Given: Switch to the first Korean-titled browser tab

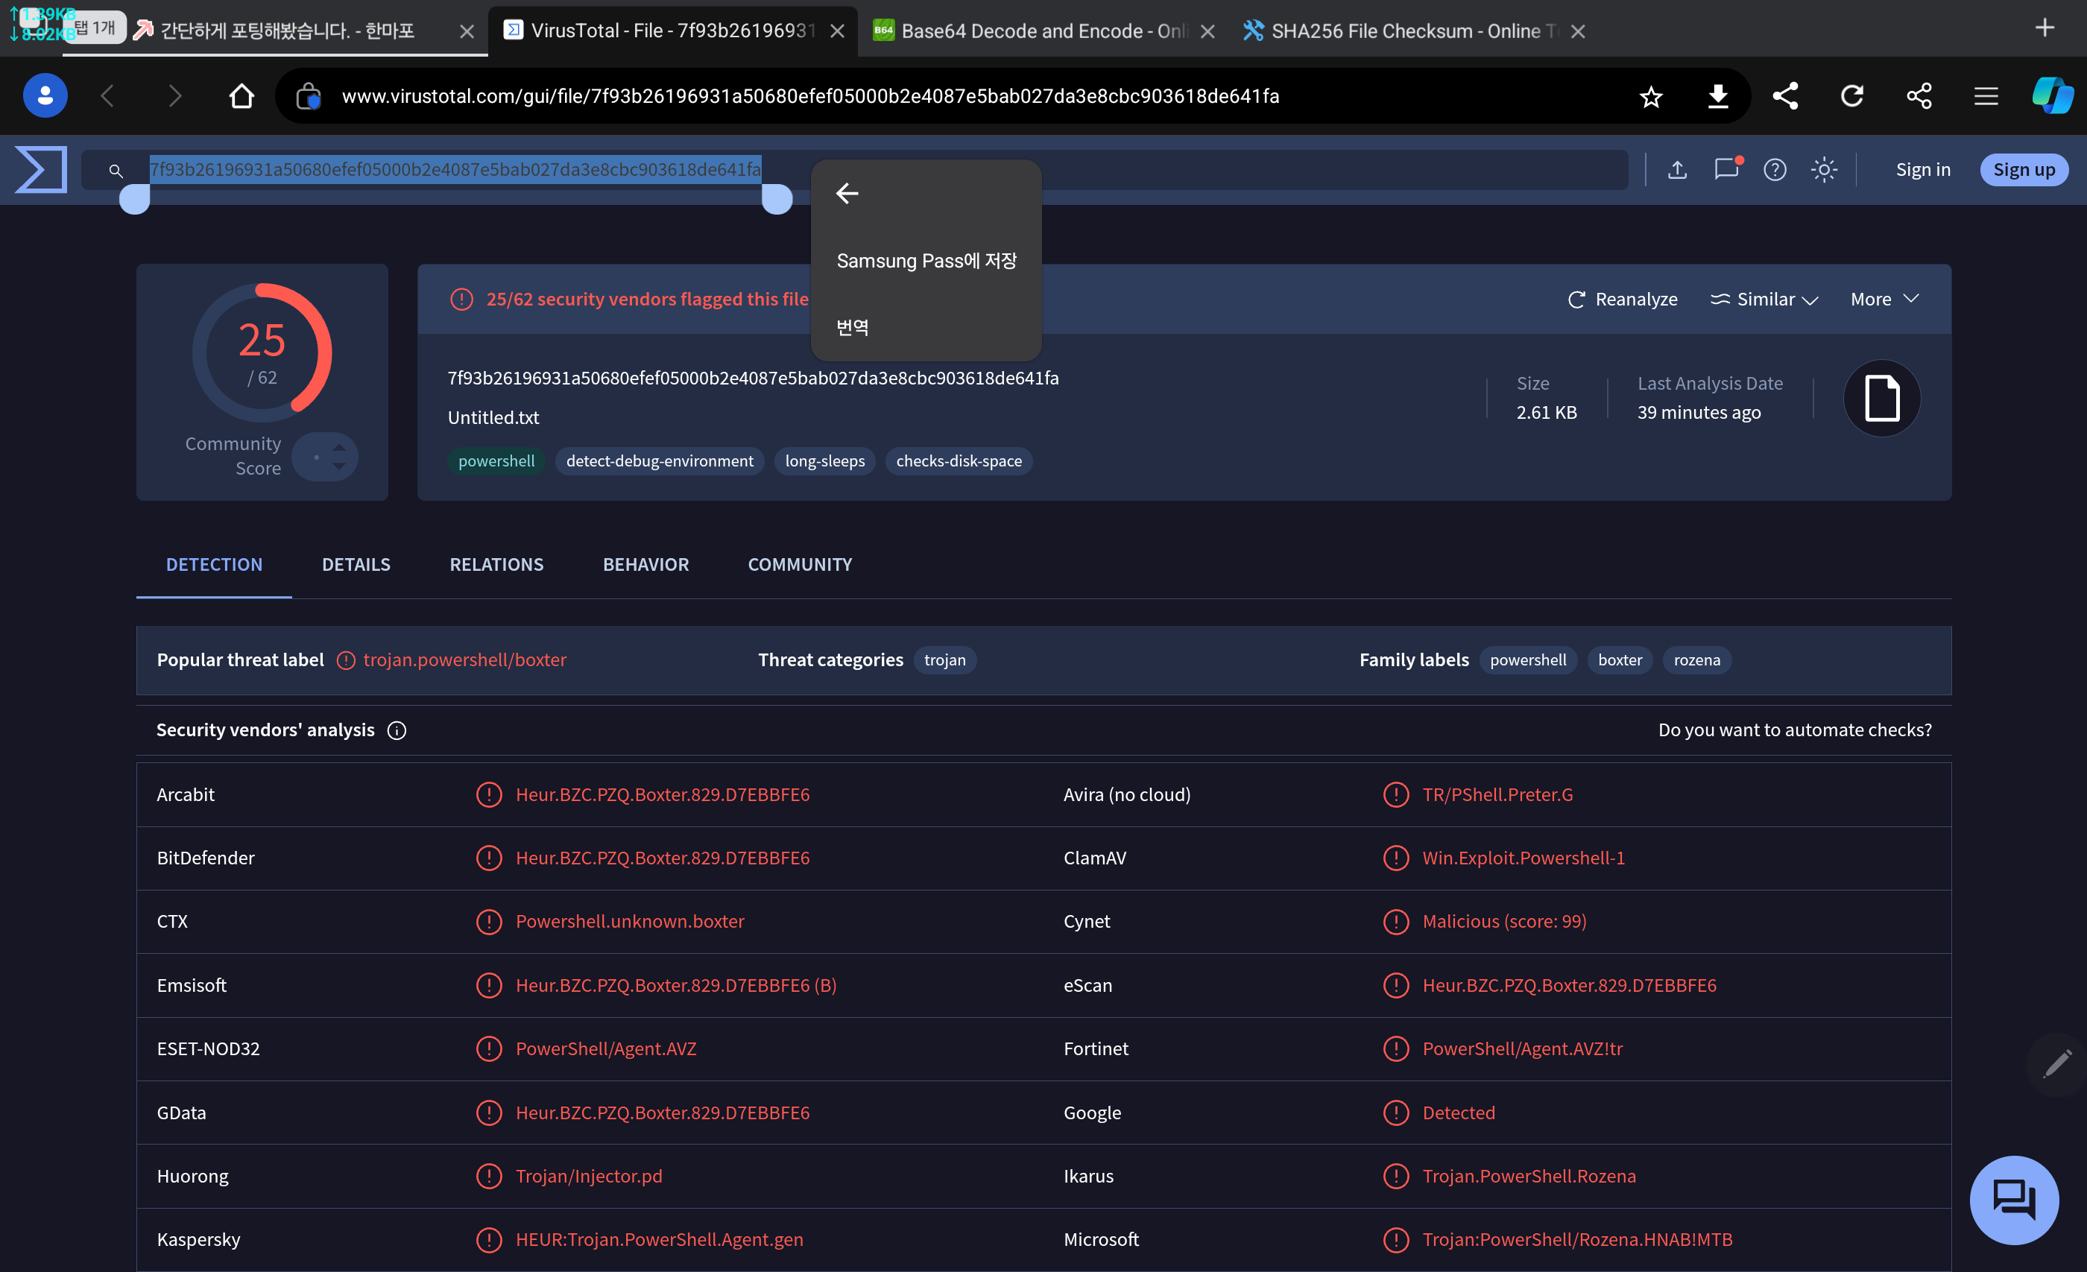Looking at the screenshot, I should pyautogui.click(x=288, y=31).
